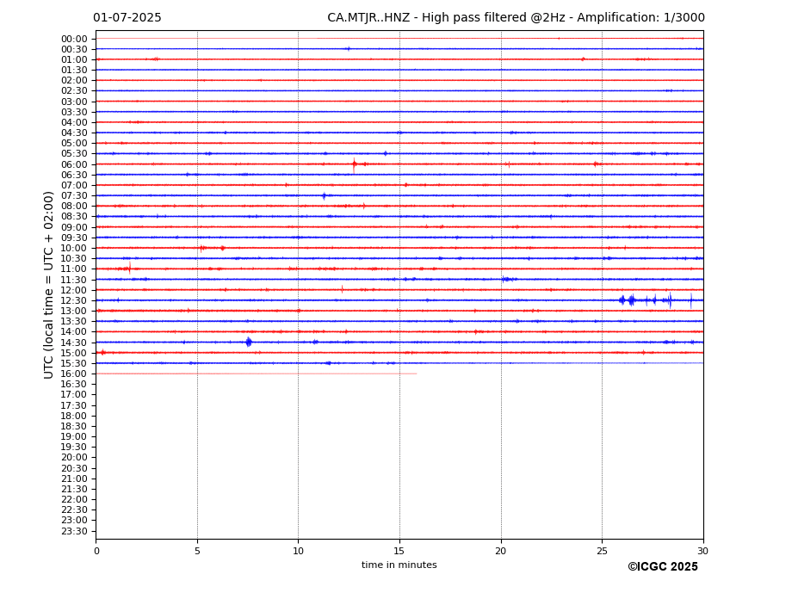This screenshot has width=798, height=599.
Task: Click the red spike on the 11:00 trace
Action: point(129,269)
